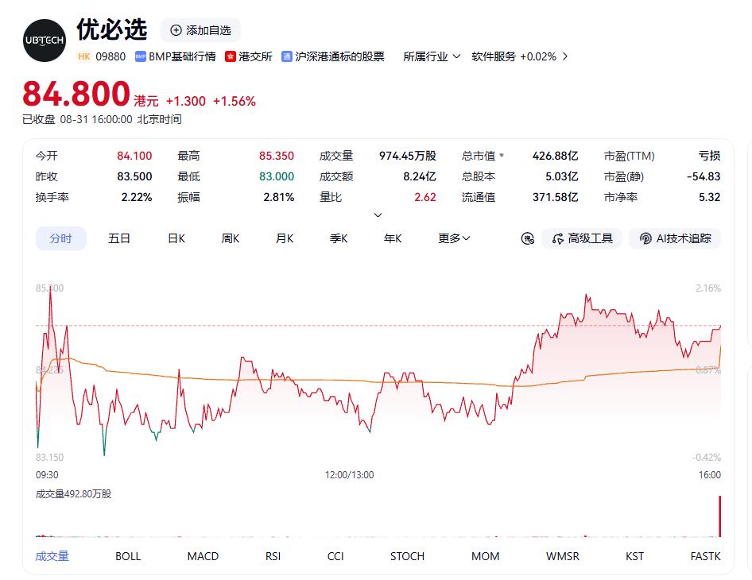
Task: Click the tall closing volume bar
Action: point(719,516)
